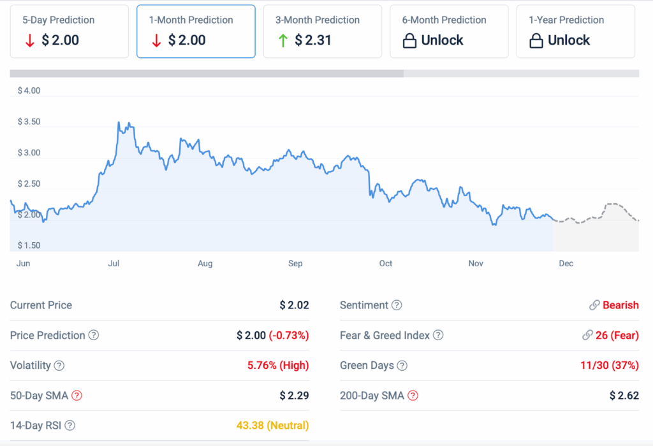Switch to the 3-Month Prediction tab

(322, 31)
